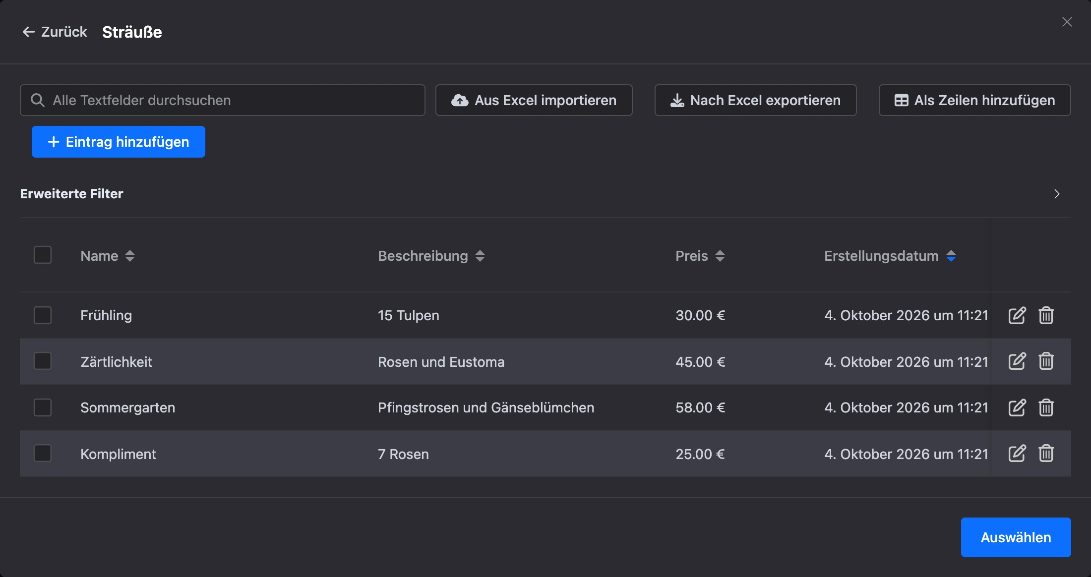Check the Frühling row checkbox
Viewport: 1091px width, 577px height.
pyautogui.click(x=43, y=315)
